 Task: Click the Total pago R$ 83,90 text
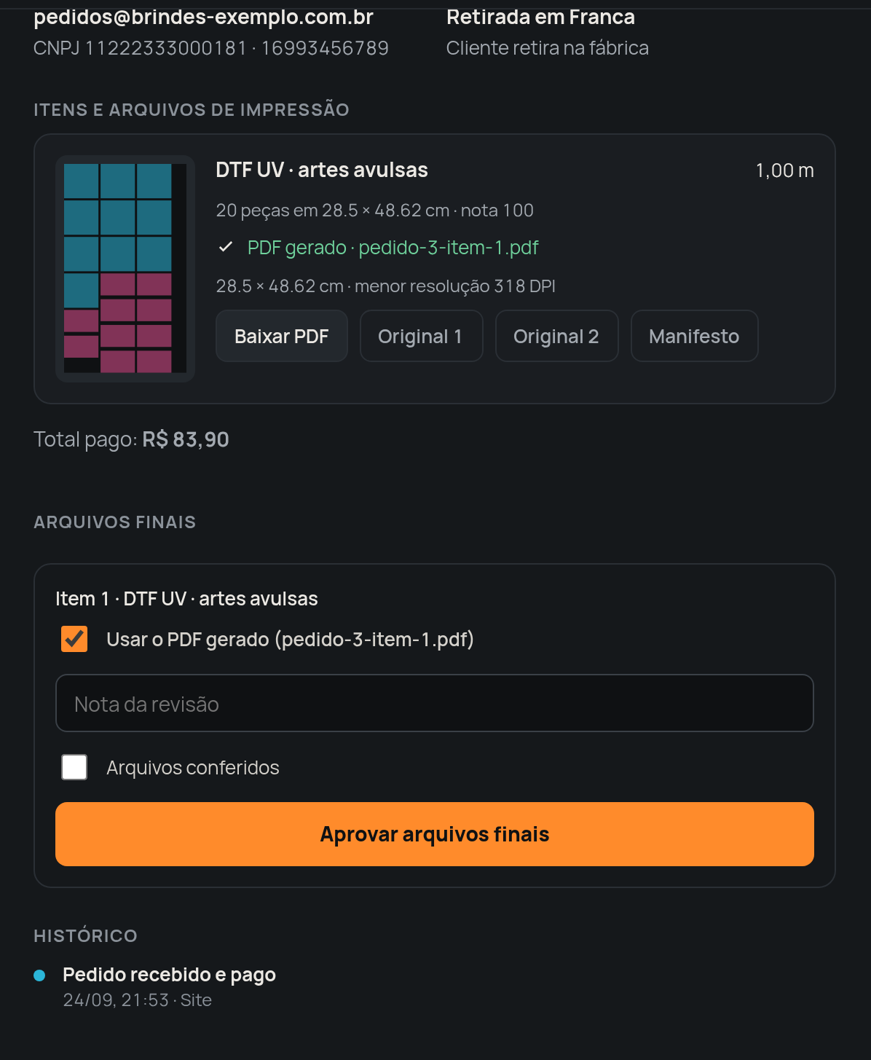coord(131,439)
